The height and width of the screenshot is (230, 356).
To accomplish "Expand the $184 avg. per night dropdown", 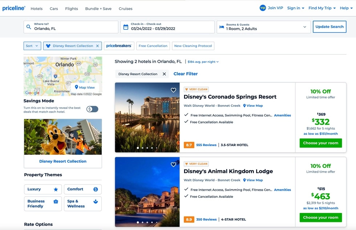I will [x=203, y=62].
